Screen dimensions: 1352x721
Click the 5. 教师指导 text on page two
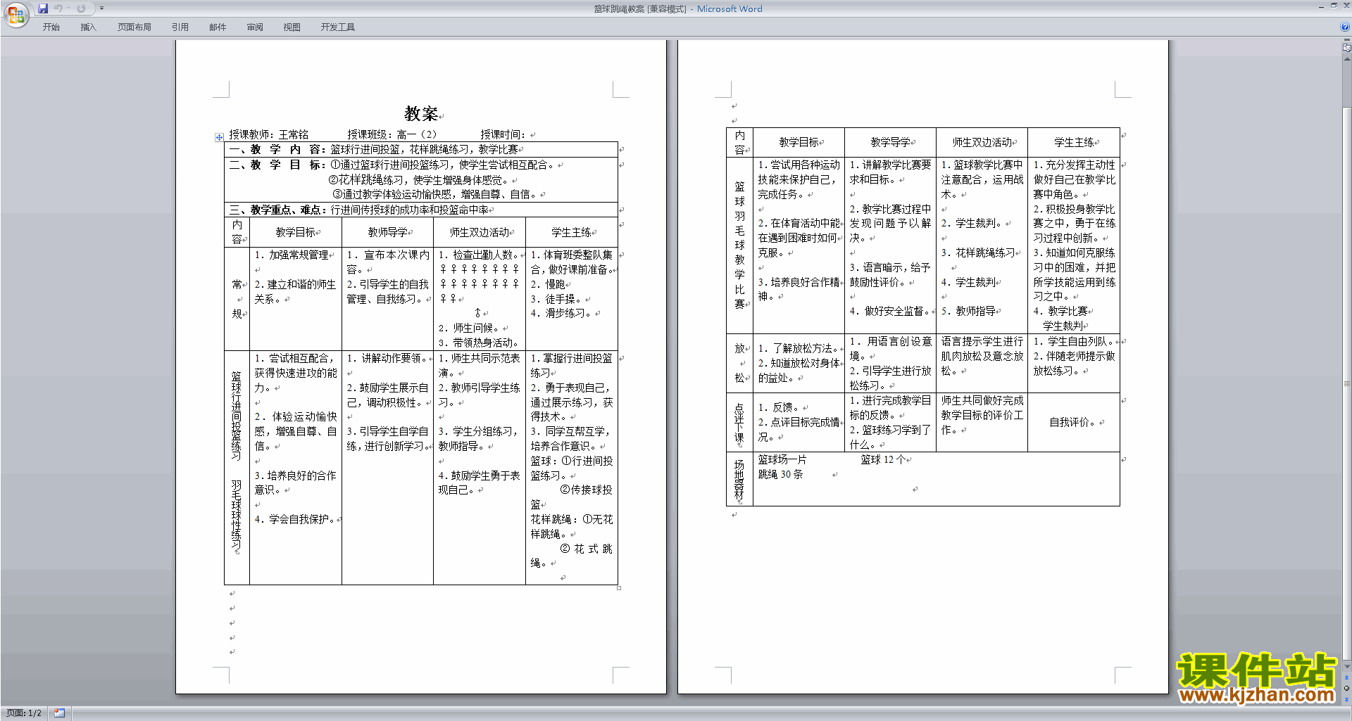(x=968, y=311)
